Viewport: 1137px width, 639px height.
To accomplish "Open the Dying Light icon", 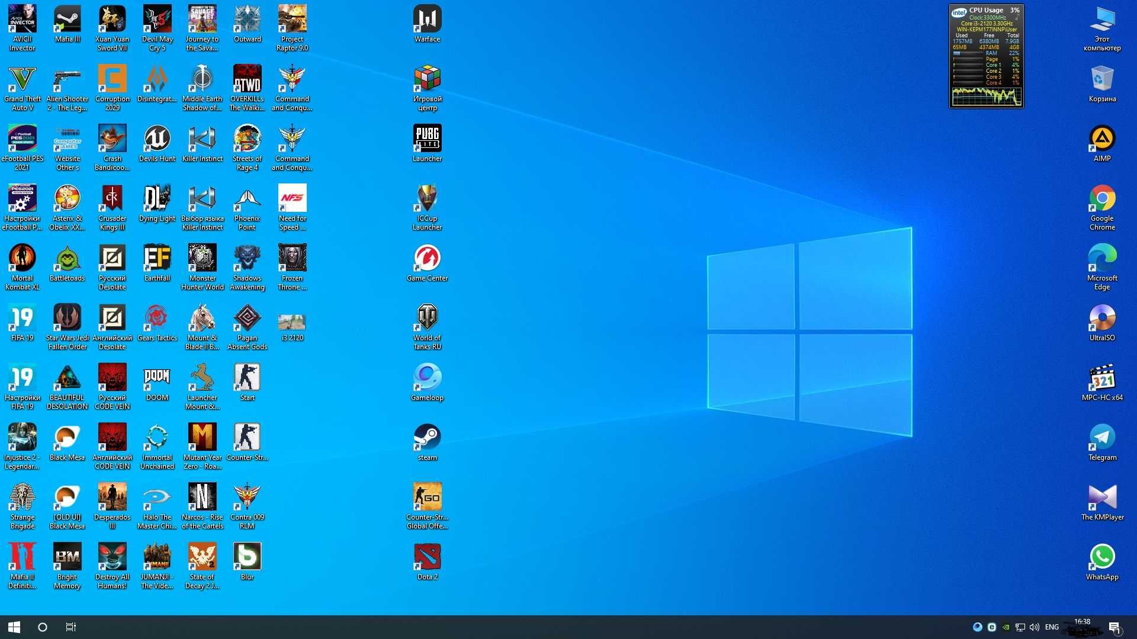I will [x=158, y=203].
